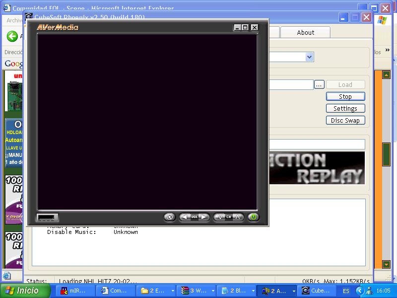Switch to Comunidad IE taskbar button
Viewport: 397px width, 298px height.
(116, 291)
